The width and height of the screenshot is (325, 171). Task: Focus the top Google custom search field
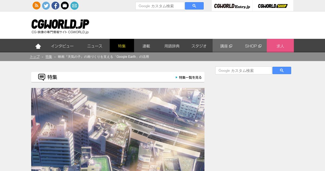point(160,6)
